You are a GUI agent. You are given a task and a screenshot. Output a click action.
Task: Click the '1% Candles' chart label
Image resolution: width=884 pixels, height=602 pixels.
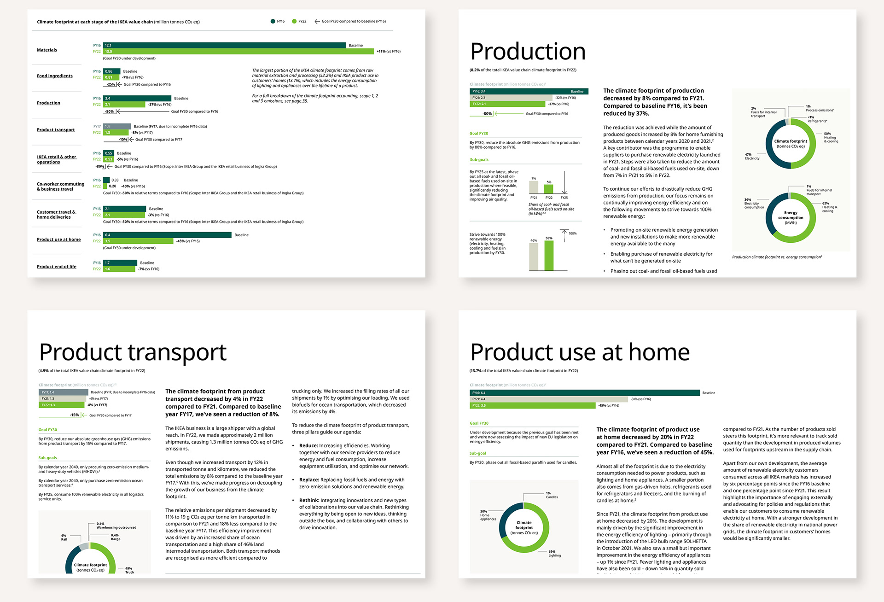(552, 495)
